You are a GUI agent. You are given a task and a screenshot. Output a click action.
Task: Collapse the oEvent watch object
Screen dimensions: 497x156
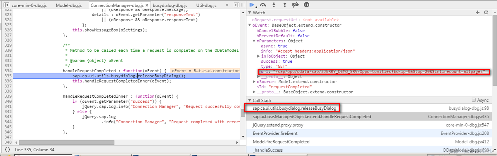[250, 25]
